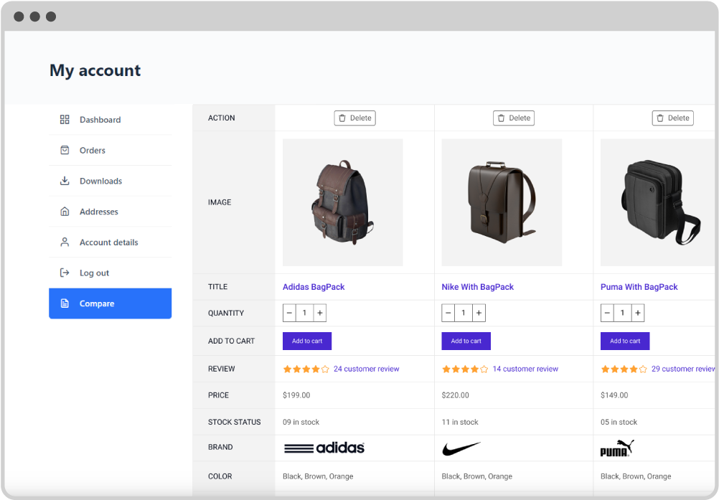Click the Addresses home icon
The height and width of the screenshot is (500, 719).
click(x=65, y=212)
